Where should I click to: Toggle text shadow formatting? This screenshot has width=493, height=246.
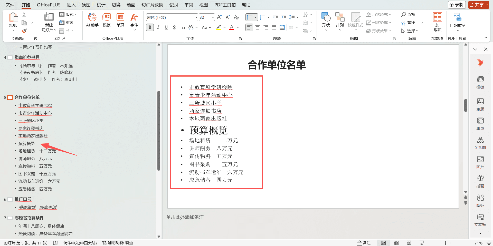coord(174,27)
